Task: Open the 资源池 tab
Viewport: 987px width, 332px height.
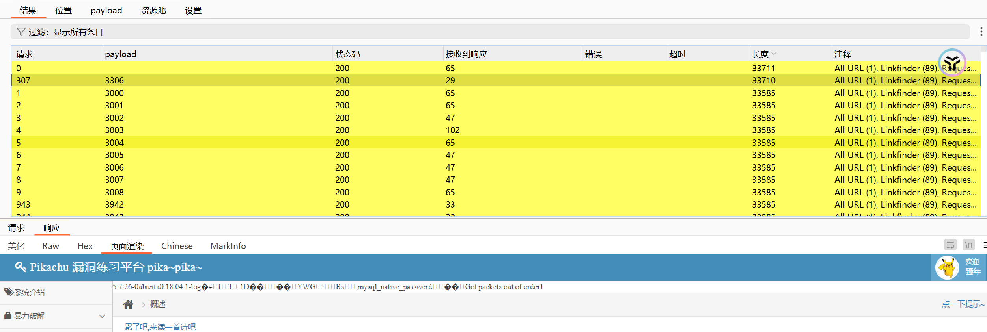Action: point(153,11)
